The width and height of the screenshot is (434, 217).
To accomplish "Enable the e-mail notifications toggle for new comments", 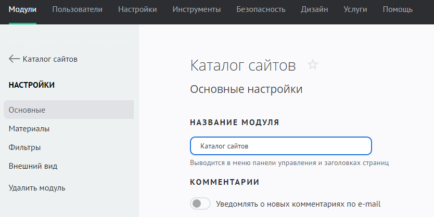I will (x=200, y=204).
